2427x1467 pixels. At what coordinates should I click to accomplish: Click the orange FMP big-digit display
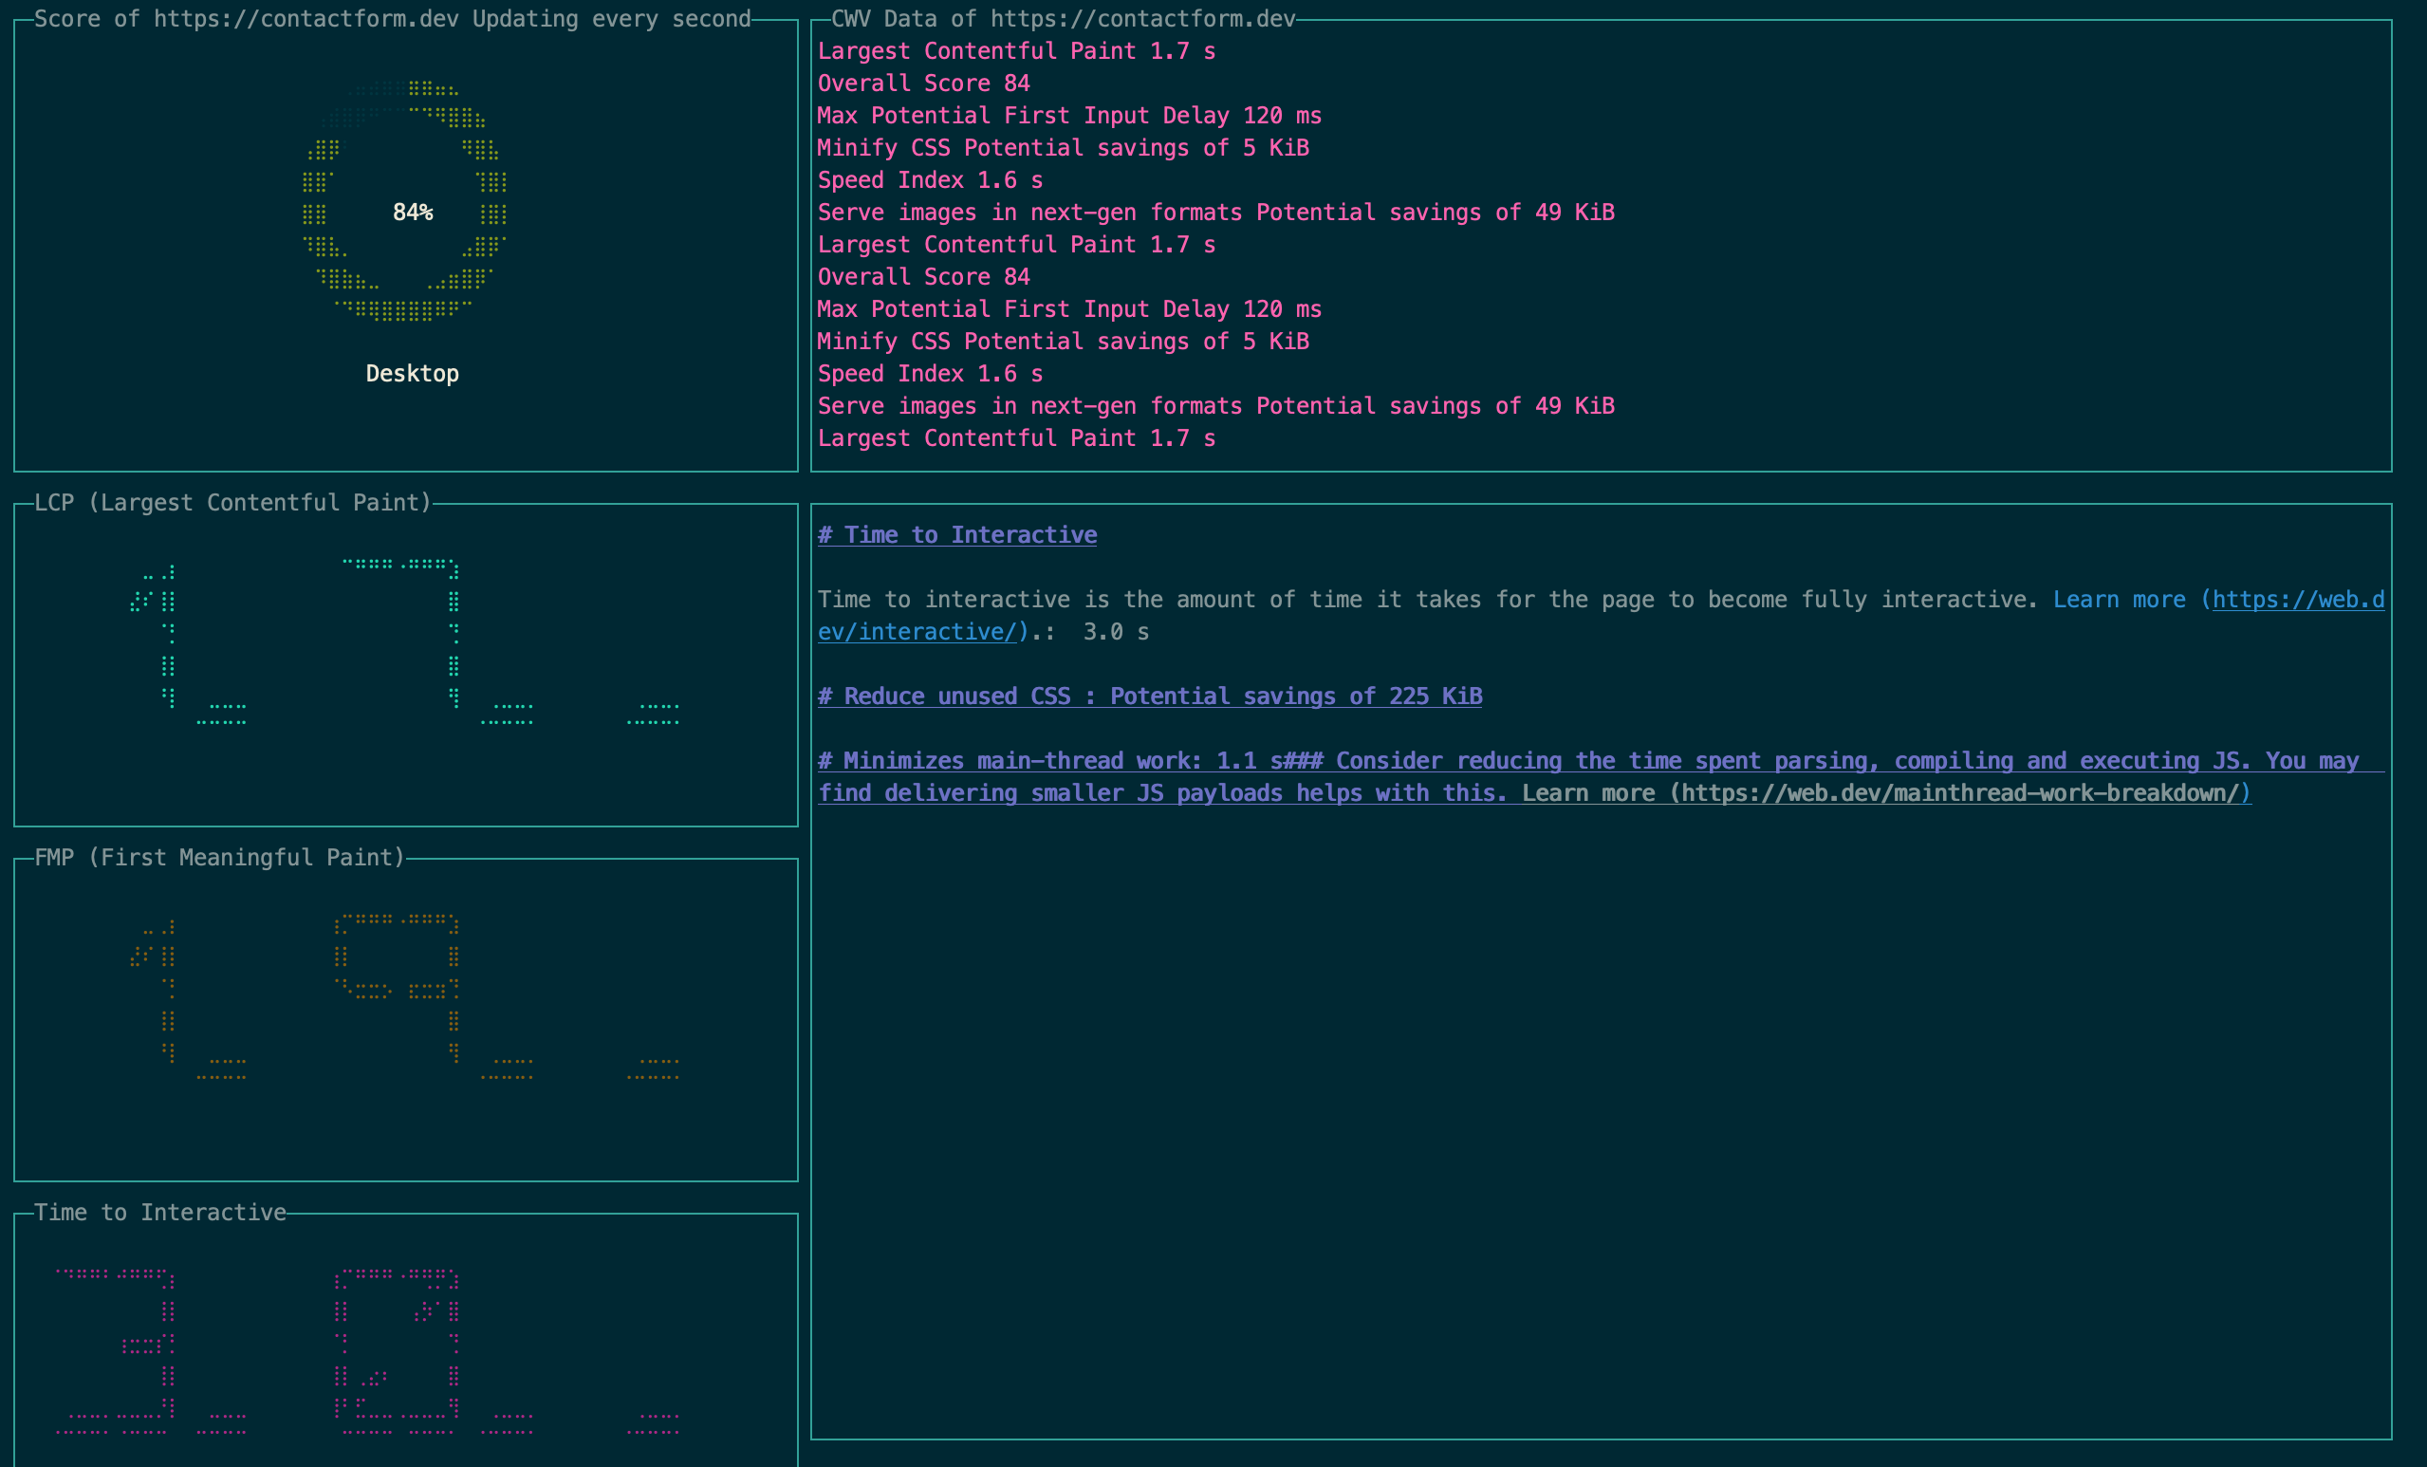(x=404, y=1000)
